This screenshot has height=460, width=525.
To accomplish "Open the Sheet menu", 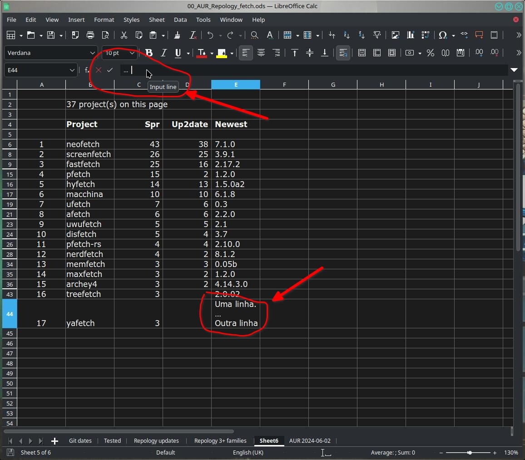I will click(157, 20).
